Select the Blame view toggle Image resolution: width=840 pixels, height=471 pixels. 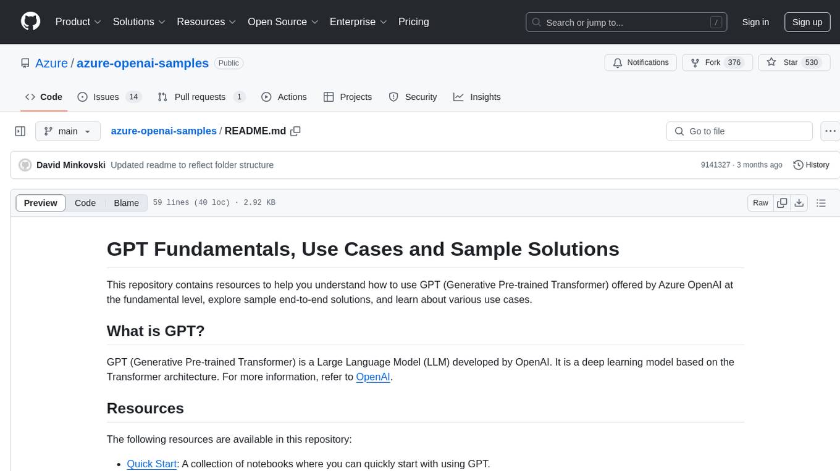(x=126, y=203)
